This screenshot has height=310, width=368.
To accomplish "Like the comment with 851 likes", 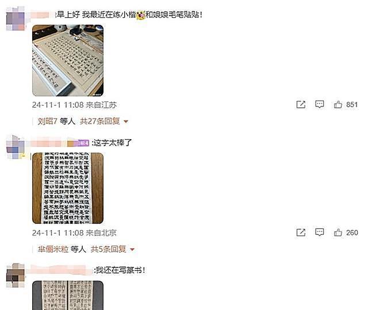I will click(x=338, y=104).
